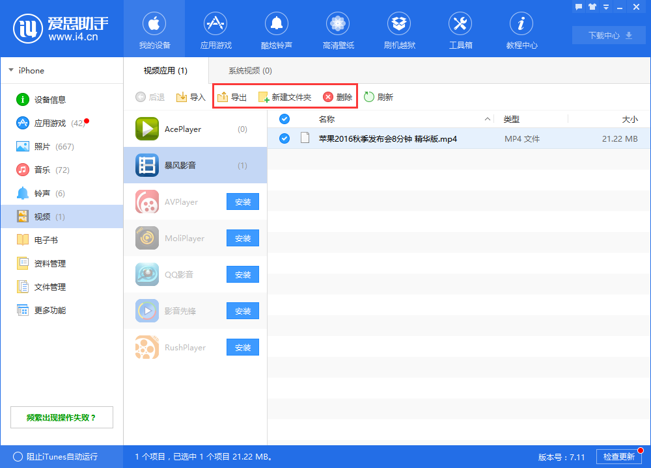Screen dimensions: 651x468
Task: Select the AcePlayer app entry
Action: tap(195, 129)
